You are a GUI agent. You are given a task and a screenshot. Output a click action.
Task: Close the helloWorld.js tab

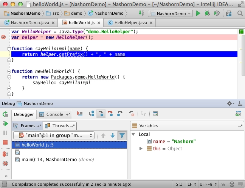[99, 23]
